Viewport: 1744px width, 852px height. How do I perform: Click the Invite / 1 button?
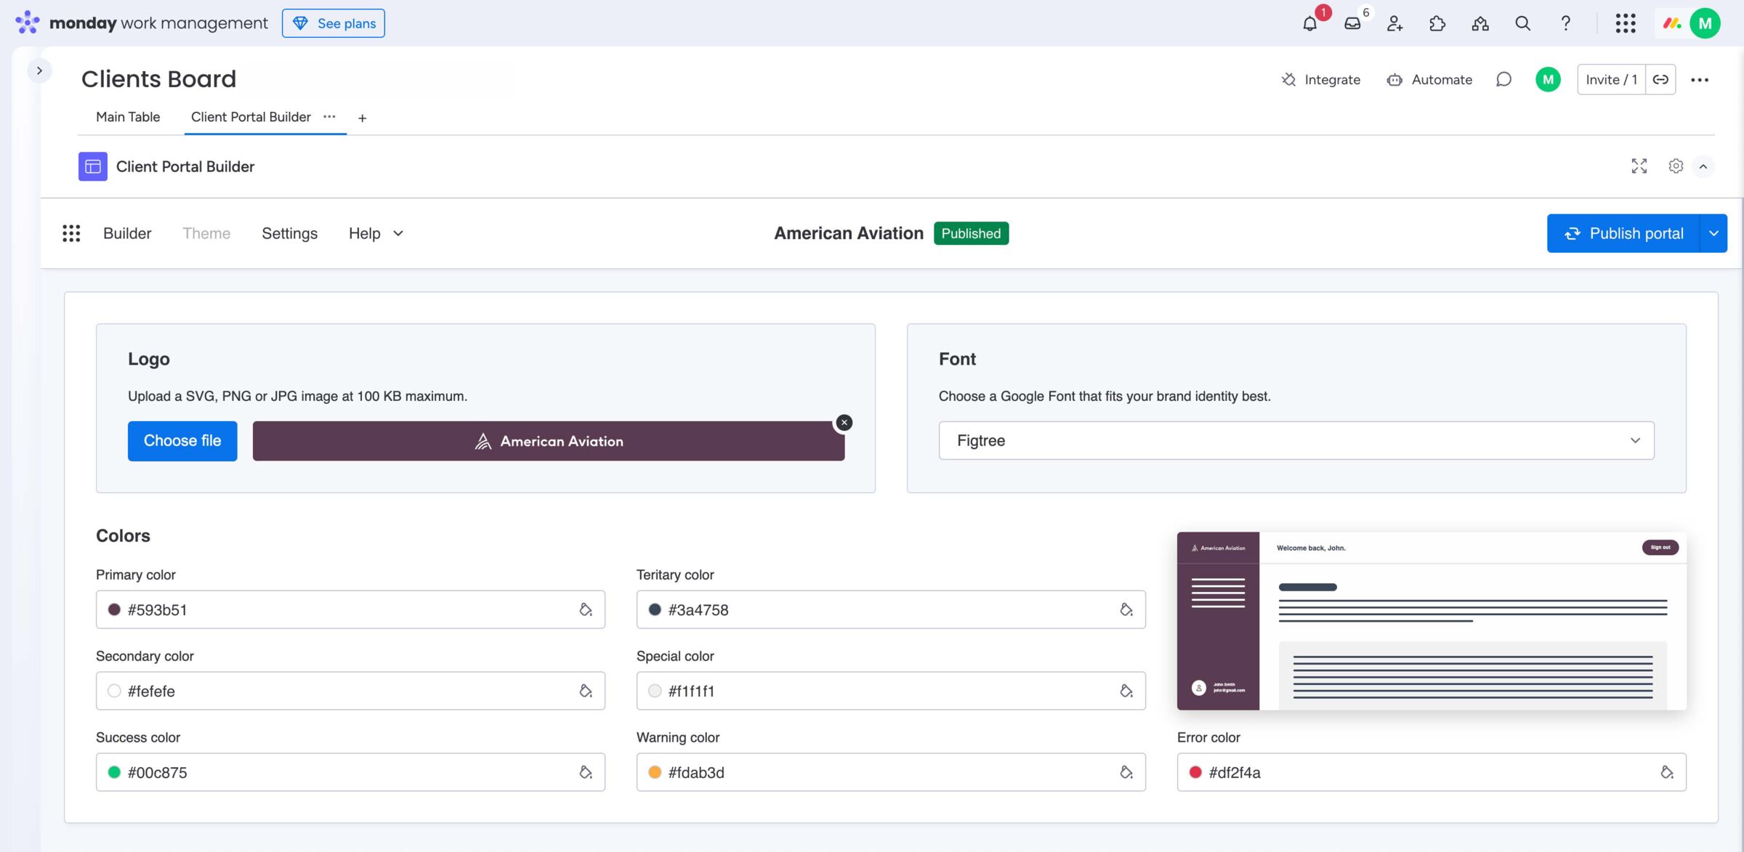[1611, 80]
